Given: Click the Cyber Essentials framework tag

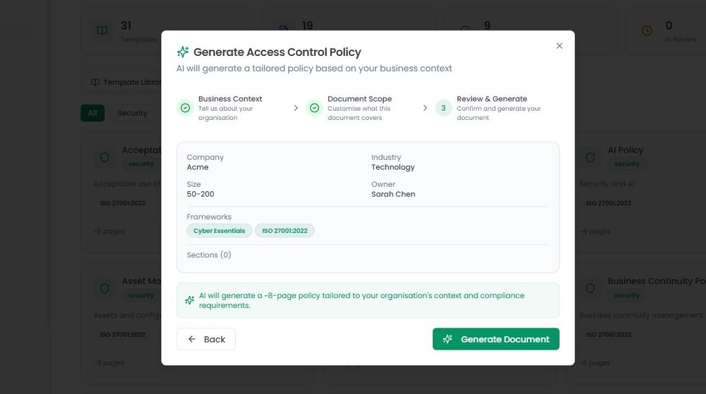Looking at the screenshot, I should 219,230.
